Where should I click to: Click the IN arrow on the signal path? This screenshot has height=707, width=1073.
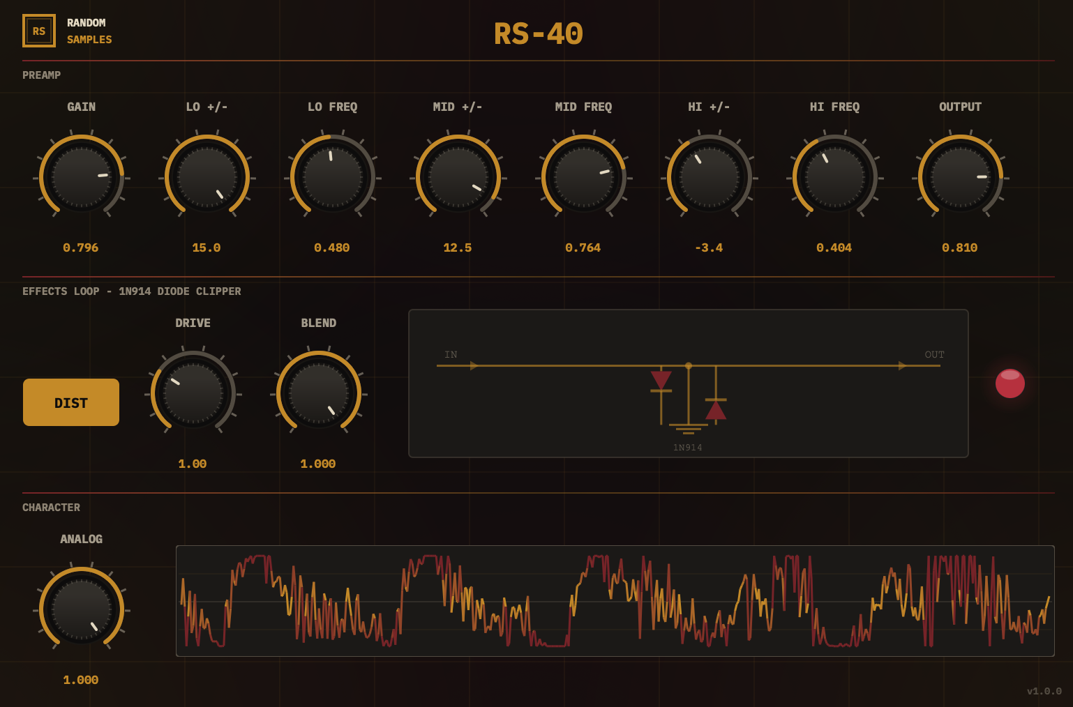point(474,365)
